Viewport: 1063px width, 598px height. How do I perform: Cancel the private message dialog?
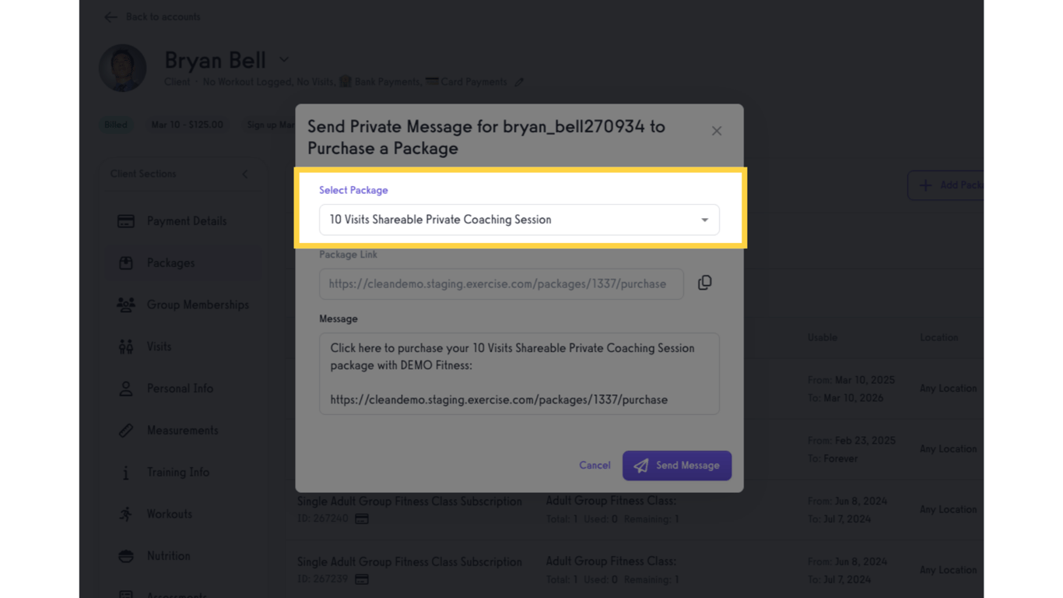click(x=594, y=465)
